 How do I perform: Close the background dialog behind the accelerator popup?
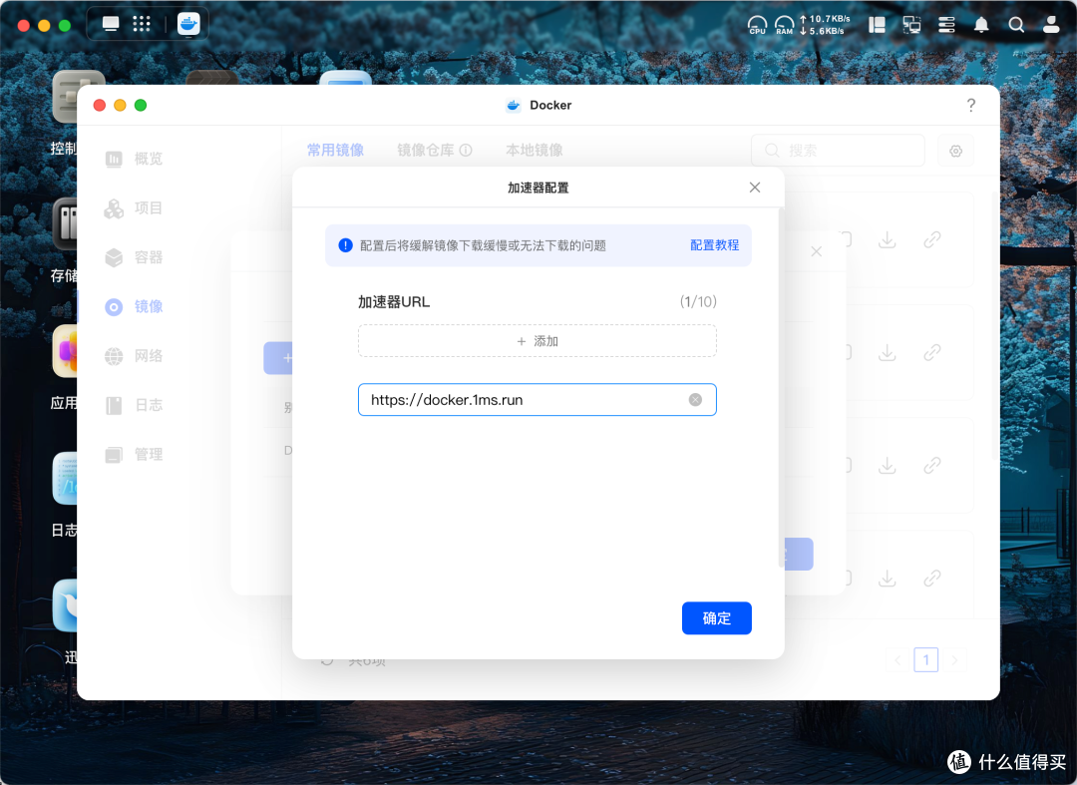point(816,251)
